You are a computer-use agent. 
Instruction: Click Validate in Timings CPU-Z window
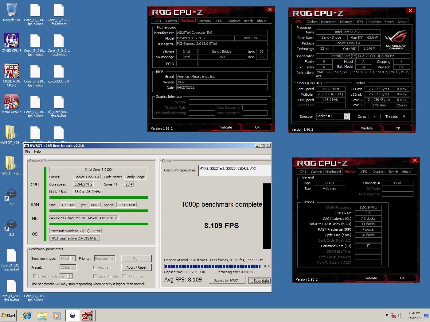point(371,278)
